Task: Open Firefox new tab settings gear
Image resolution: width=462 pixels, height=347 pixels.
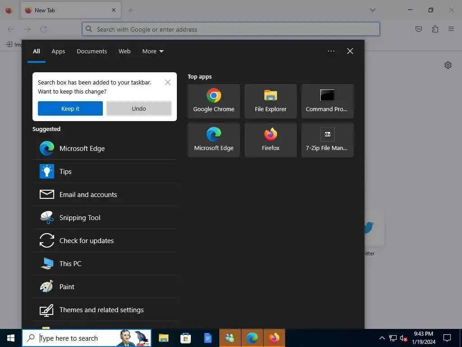Action: coord(448,65)
